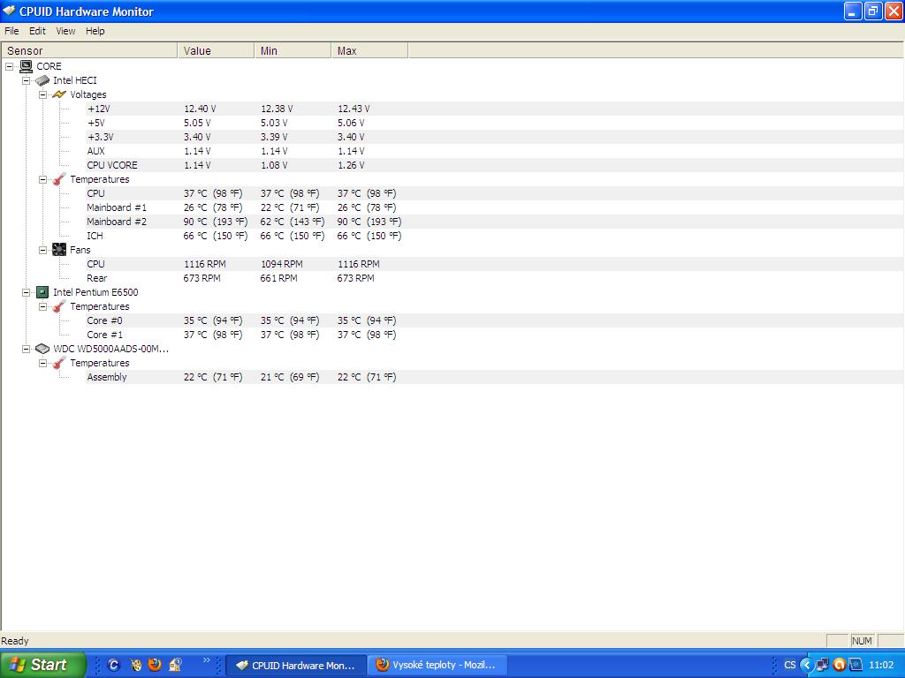Click the house Quick Launch icon
This screenshot has height=678, width=905.
[176, 666]
